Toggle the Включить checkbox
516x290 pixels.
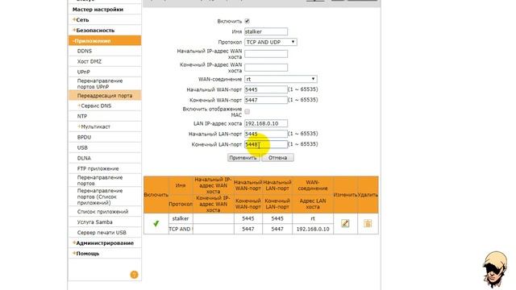(x=248, y=21)
